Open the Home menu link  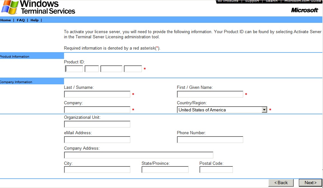tap(5, 20)
